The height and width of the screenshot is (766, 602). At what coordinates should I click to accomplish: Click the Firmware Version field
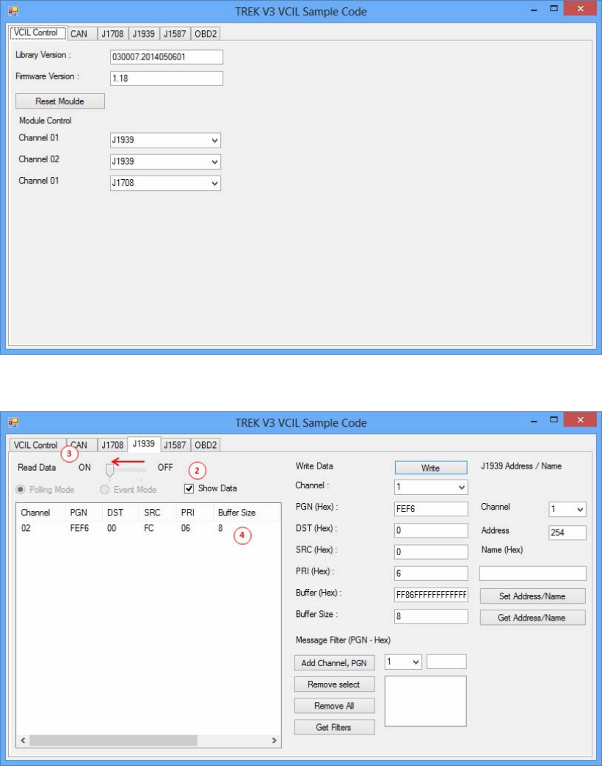coord(167,79)
